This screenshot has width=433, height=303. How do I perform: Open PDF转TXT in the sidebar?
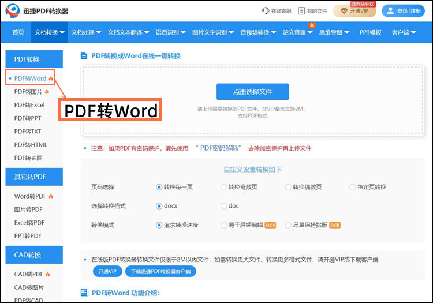(x=28, y=132)
